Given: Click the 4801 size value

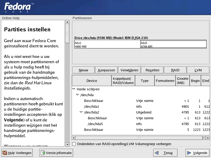Looking at the screenshot, I should point(185,107).
